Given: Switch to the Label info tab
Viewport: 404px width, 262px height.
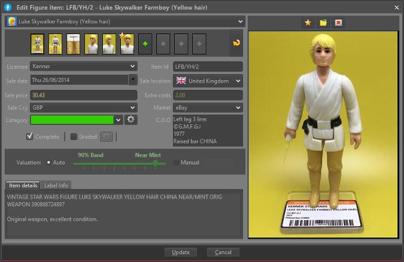Looking at the screenshot, I should pyautogui.click(x=56, y=185).
